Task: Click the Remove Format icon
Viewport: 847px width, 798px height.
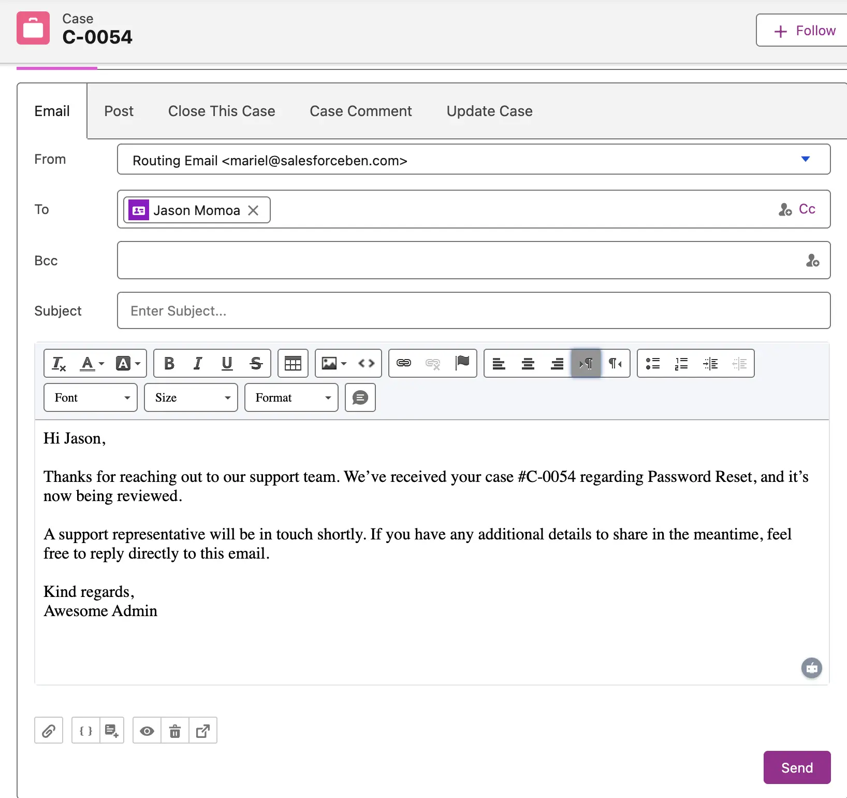Action: pyautogui.click(x=59, y=364)
